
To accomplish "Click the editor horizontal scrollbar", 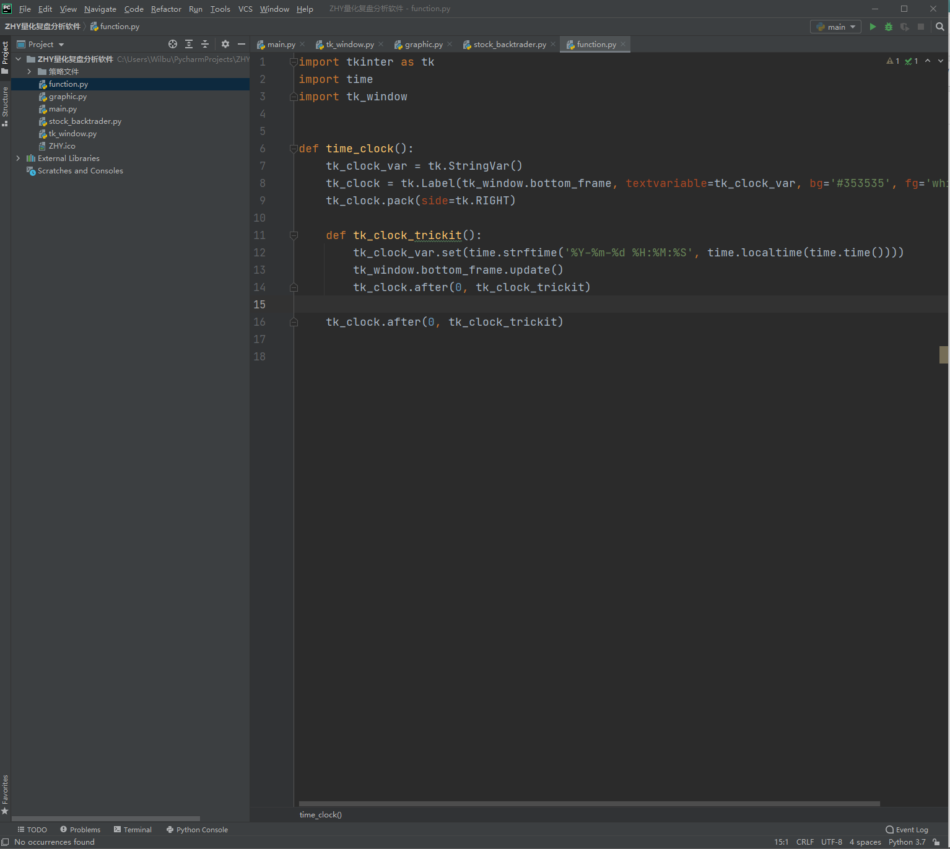I will coord(589,804).
